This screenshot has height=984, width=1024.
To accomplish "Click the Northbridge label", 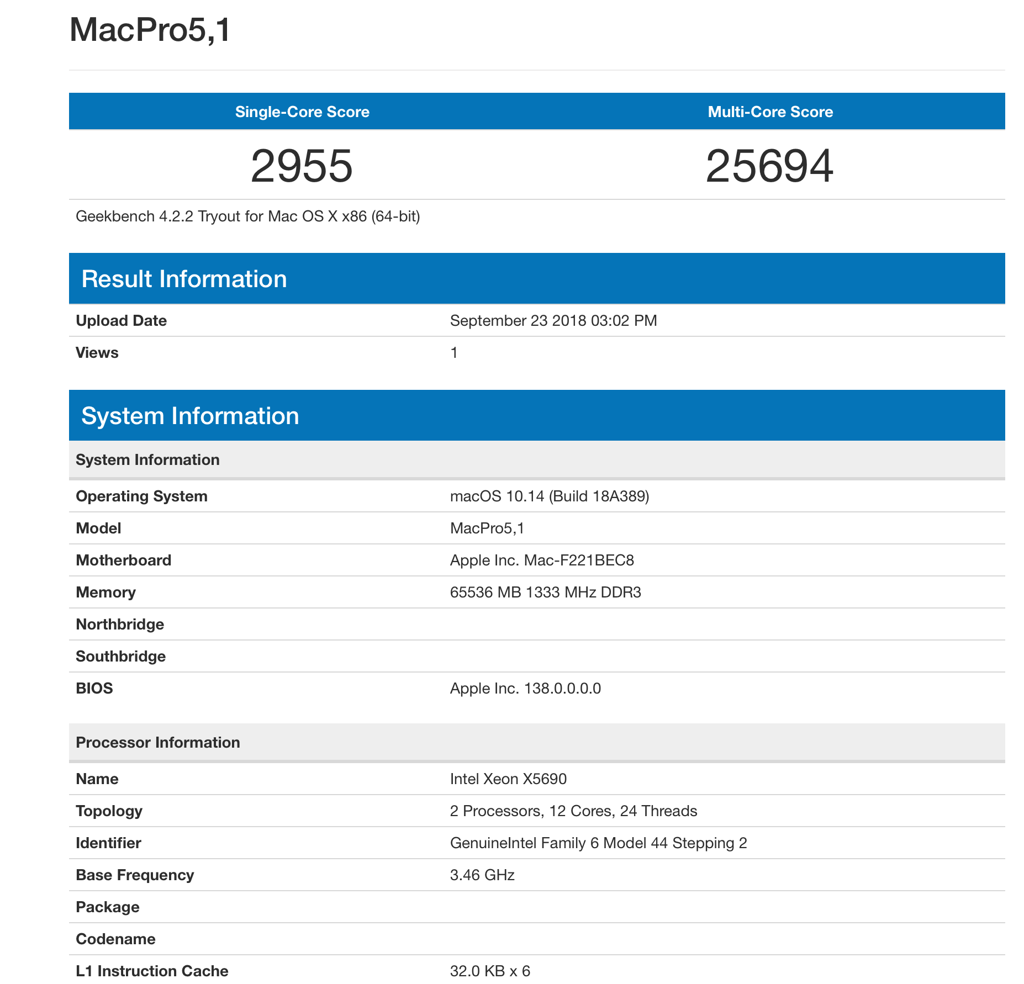I will [120, 625].
